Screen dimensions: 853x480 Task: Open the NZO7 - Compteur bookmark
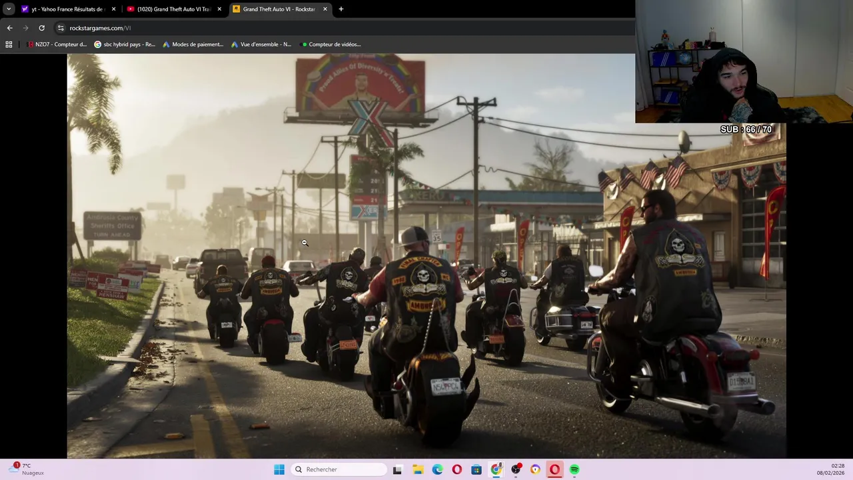(57, 45)
